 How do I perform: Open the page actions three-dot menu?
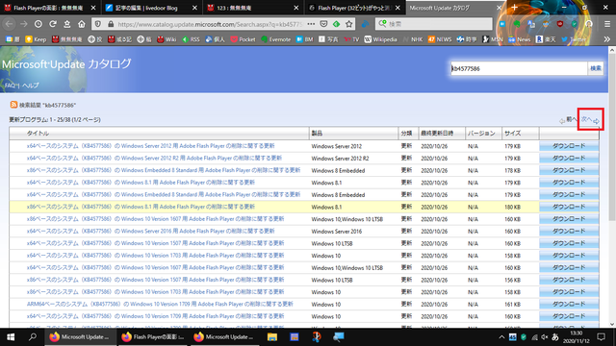click(x=311, y=24)
